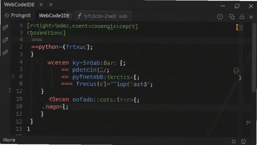The height and width of the screenshot is (145, 257).
Task: Click the yellow bracket marker in minimap
Action: [x=237, y=27]
